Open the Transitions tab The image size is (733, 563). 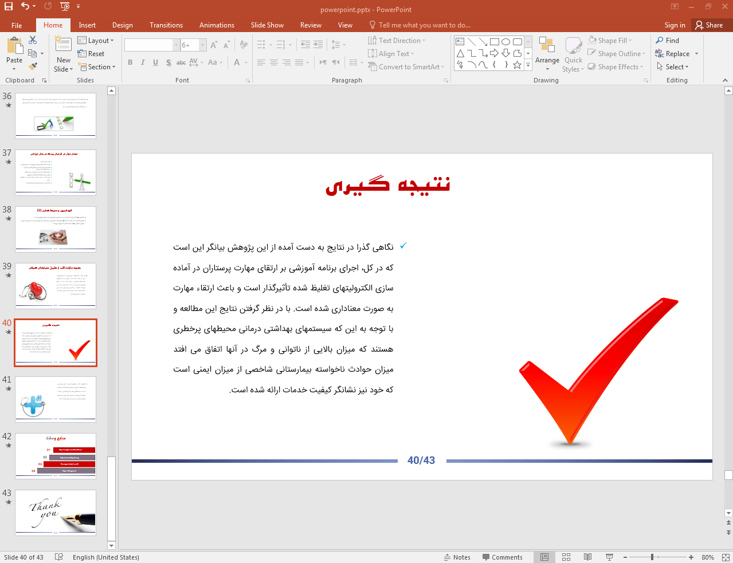pos(166,25)
